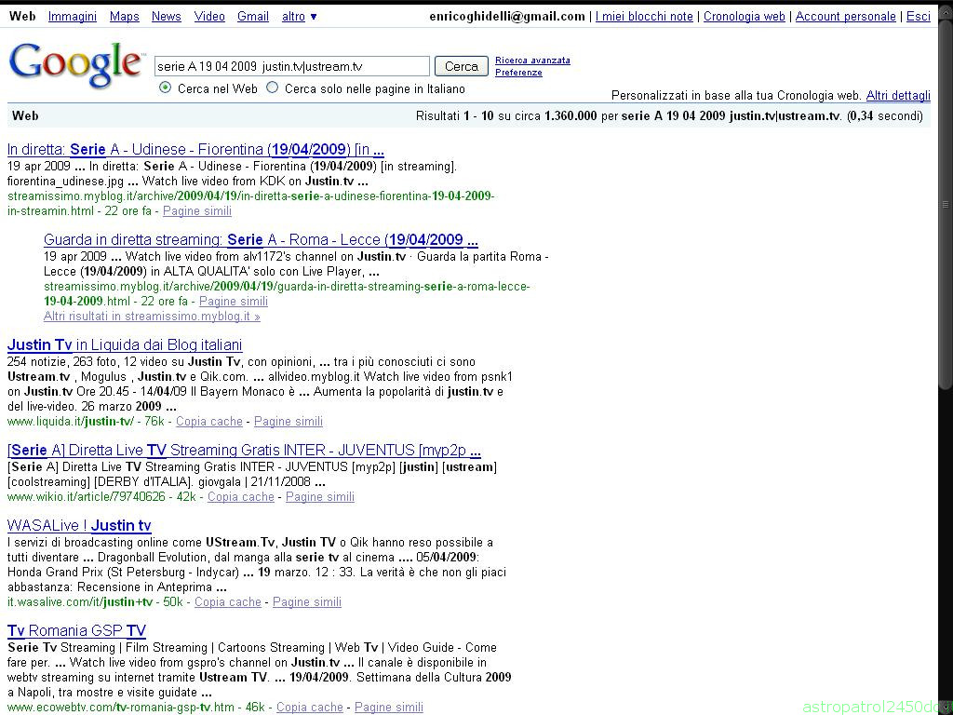Open the 'altro' dropdown menu

tap(299, 17)
